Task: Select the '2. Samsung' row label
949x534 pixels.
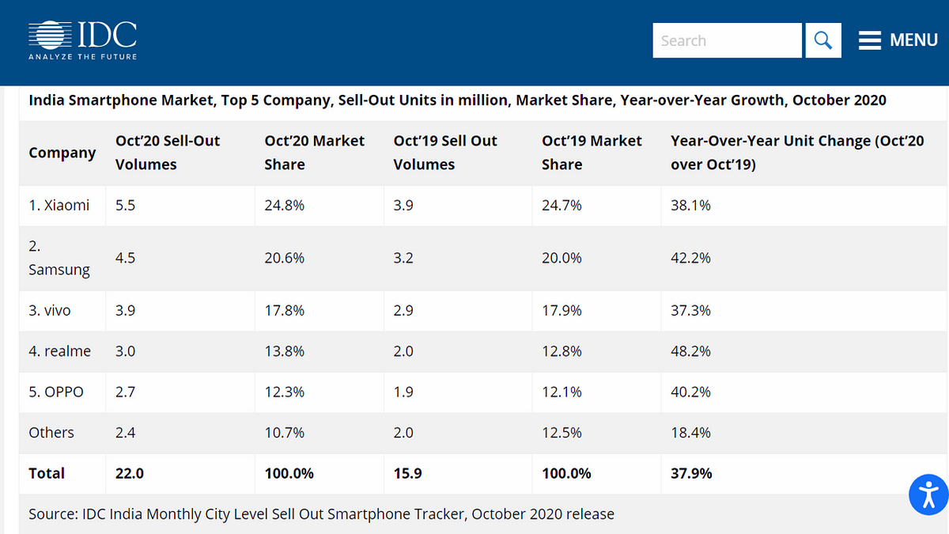Action: 59,258
